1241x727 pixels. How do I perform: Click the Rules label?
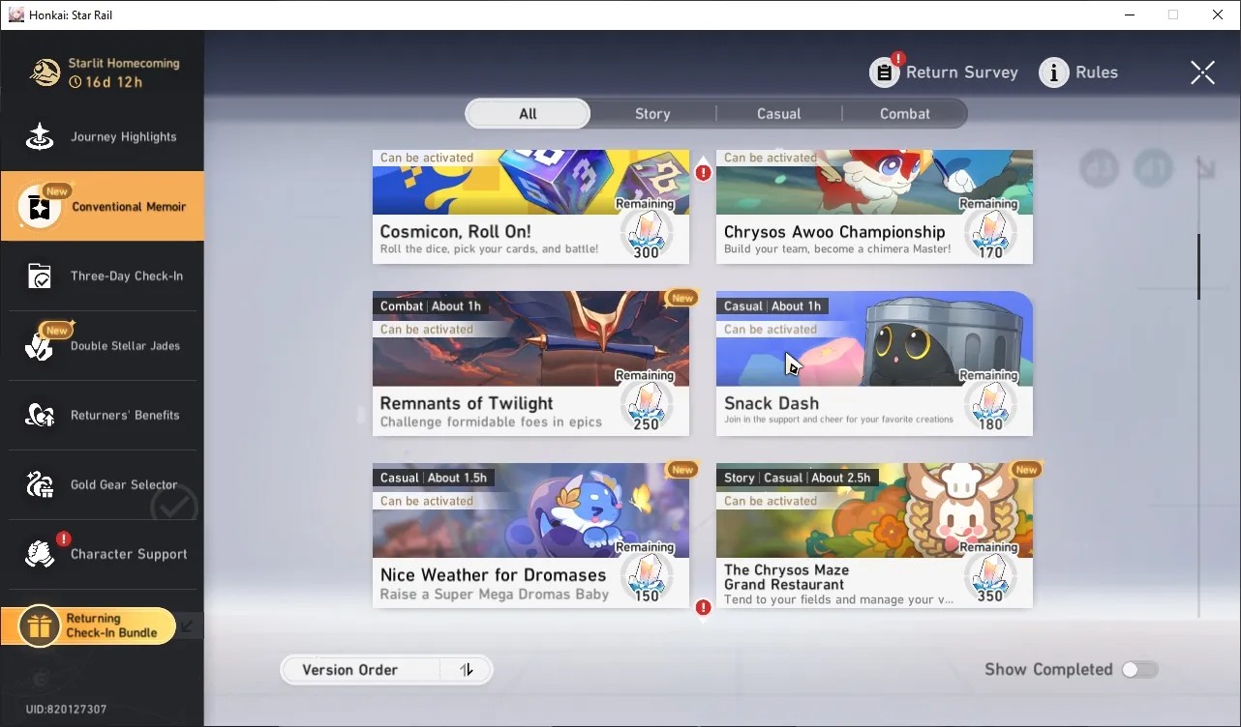(1097, 73)
